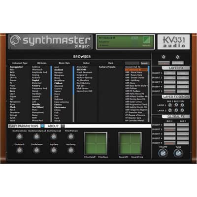Open Global FX Insert 5 Bus 2 dropdown

[x=183, y=143]
